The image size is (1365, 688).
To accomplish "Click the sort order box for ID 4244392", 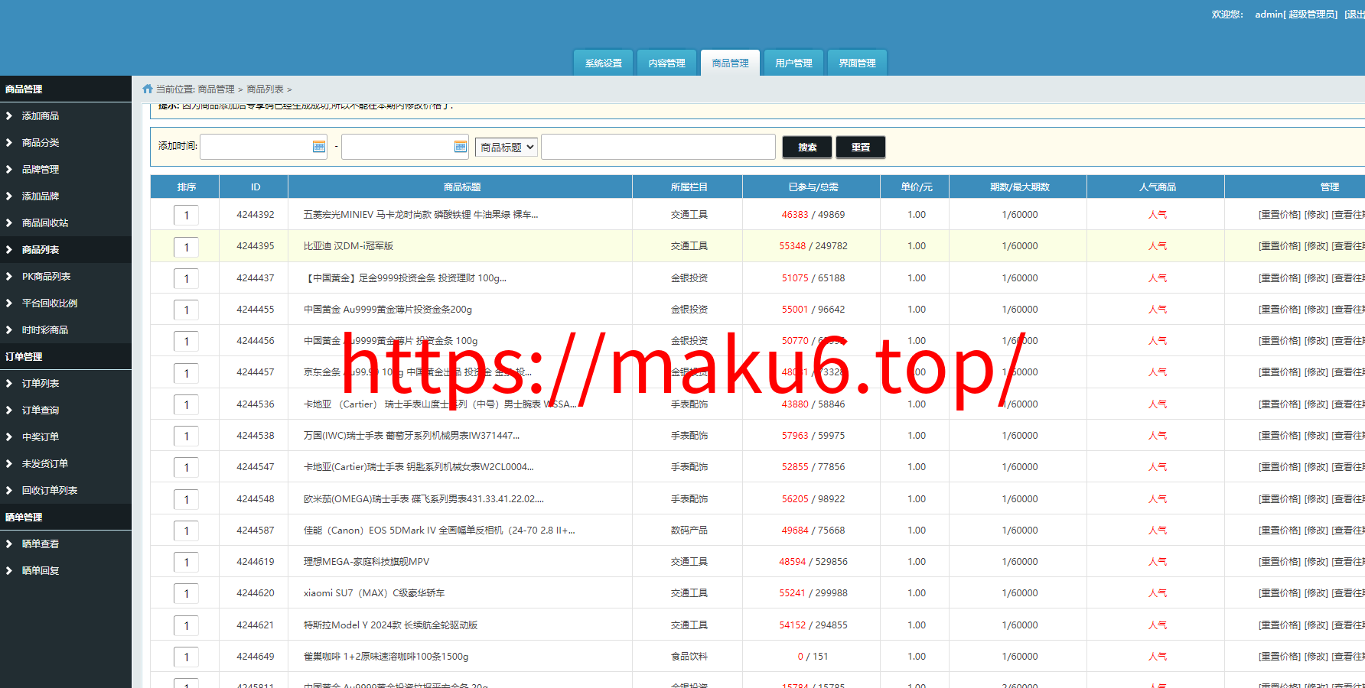I will [x=186, y=216].
